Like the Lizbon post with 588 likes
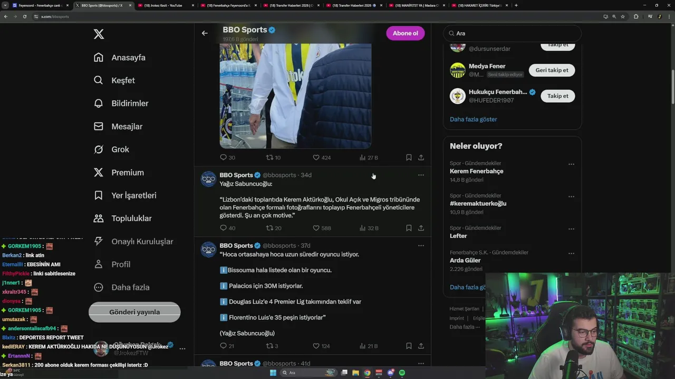Viewport: 675px width, 379px height. click(x=322, y=228)
